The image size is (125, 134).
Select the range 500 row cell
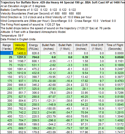pyautogui.click(x=7, y=132)
